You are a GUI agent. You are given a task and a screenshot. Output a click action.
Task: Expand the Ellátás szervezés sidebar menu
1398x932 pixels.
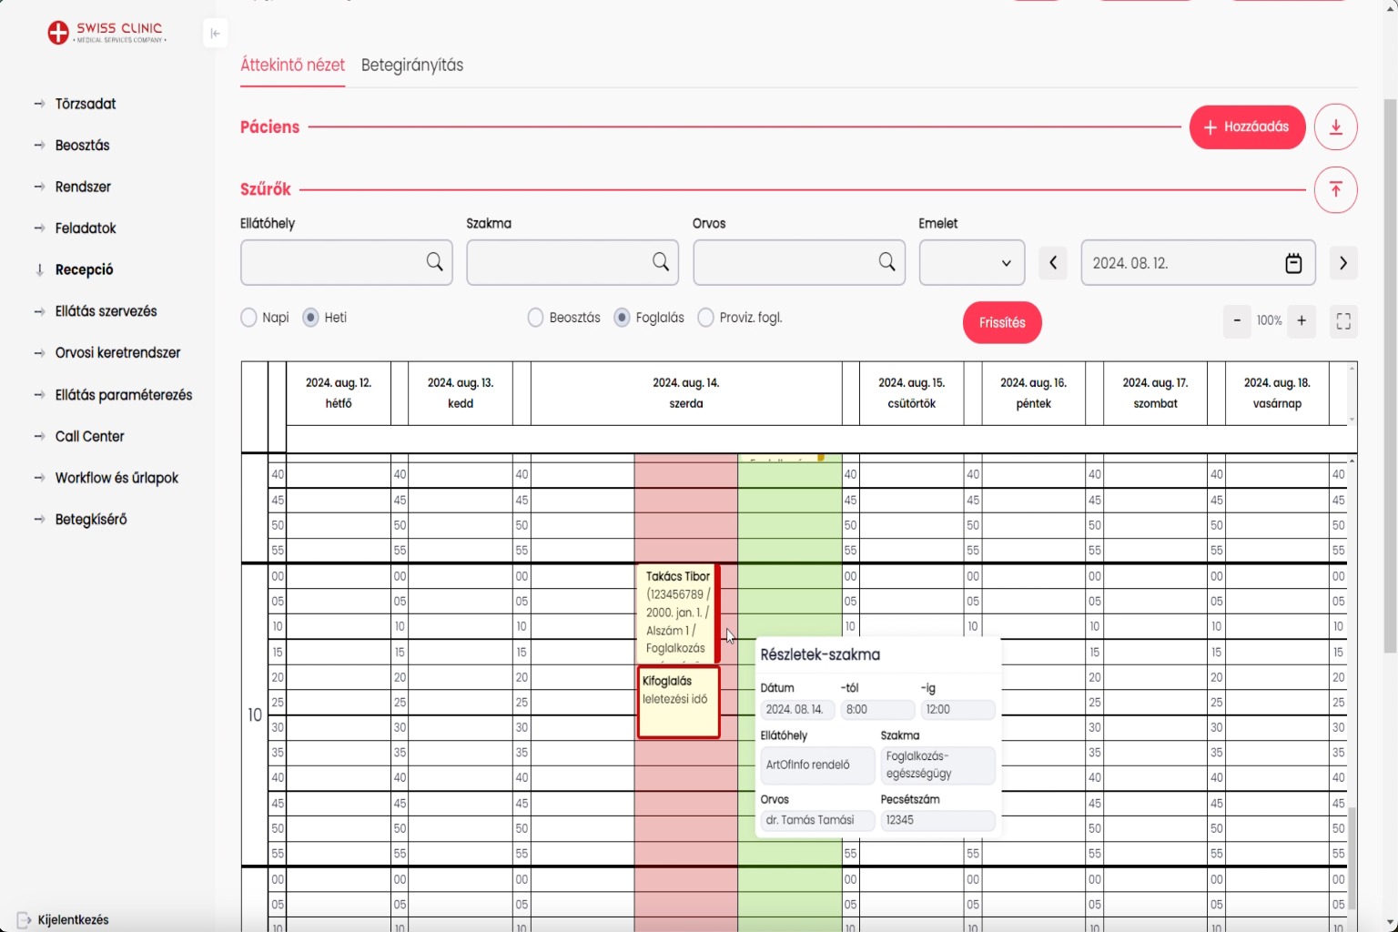pos(106,311)
